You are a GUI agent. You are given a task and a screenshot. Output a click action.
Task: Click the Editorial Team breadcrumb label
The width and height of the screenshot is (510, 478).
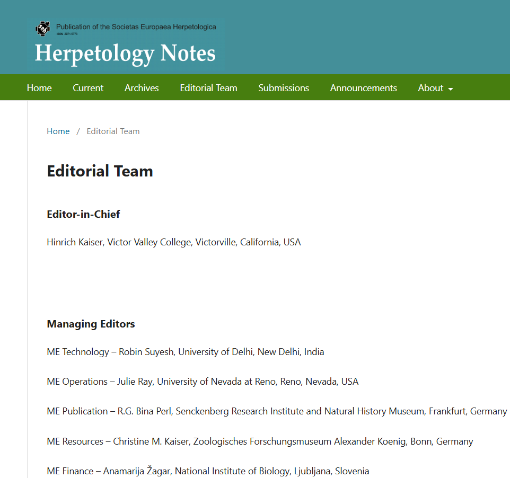pyautogui.click(x=113, y=131)
